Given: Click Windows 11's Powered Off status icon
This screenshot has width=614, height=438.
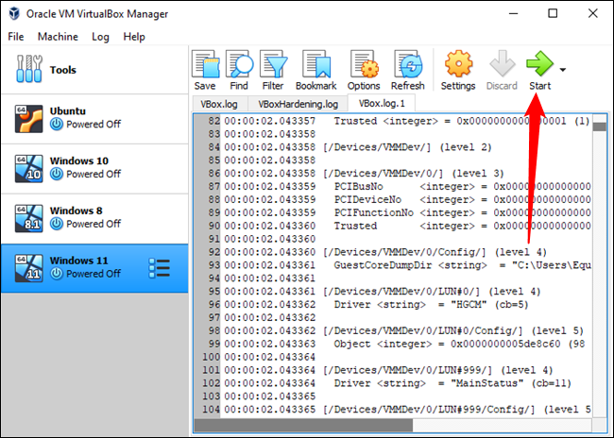Looking at the screenshot, I should click(x=57, y=274).
